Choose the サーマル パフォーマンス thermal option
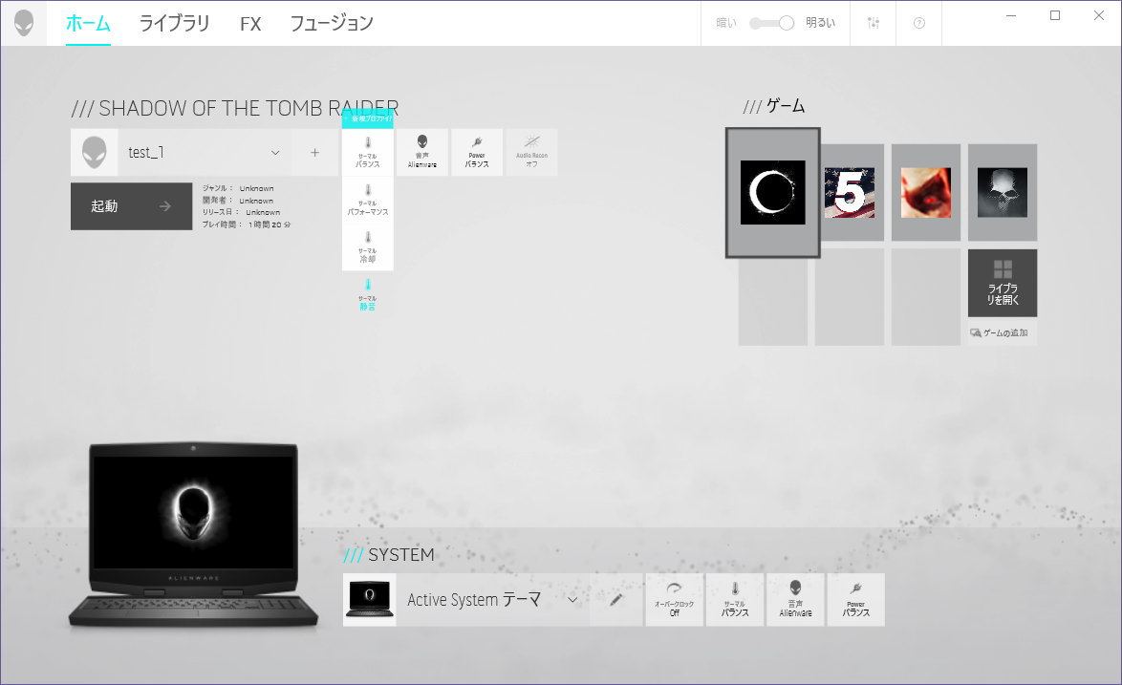 coord(368,201)
